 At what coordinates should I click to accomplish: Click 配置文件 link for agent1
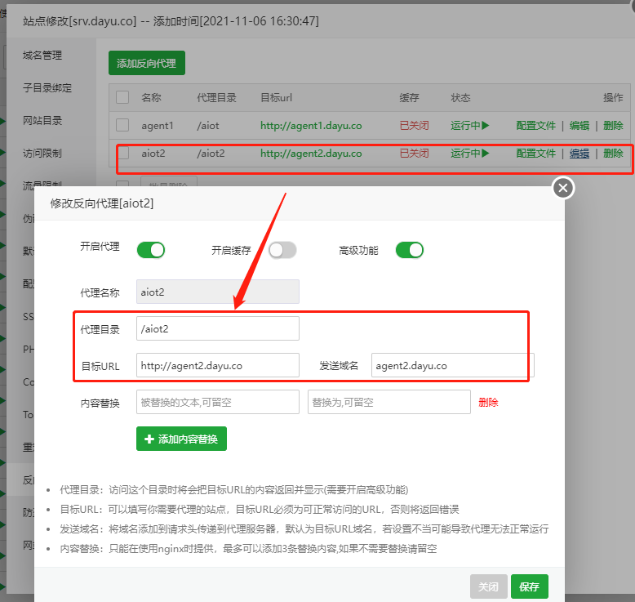(x=535, y=126)
